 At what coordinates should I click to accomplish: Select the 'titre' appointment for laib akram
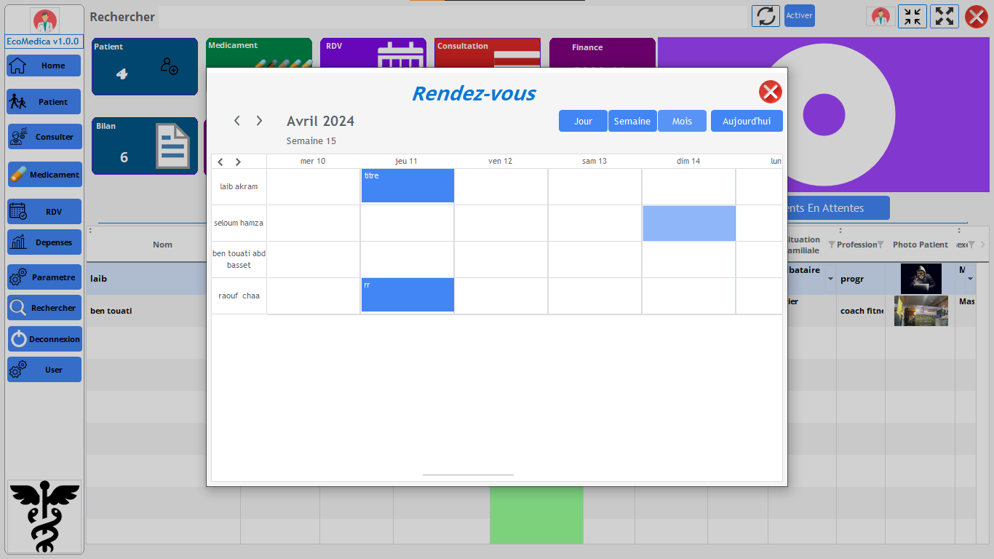pos(407,186)
